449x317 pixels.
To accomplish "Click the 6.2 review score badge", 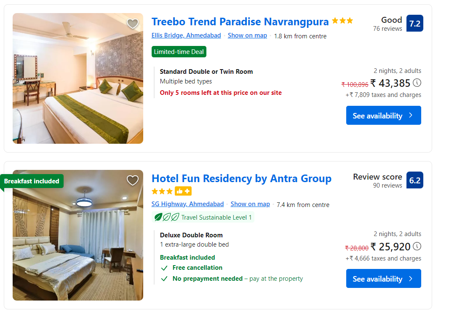I will (415, 180).
